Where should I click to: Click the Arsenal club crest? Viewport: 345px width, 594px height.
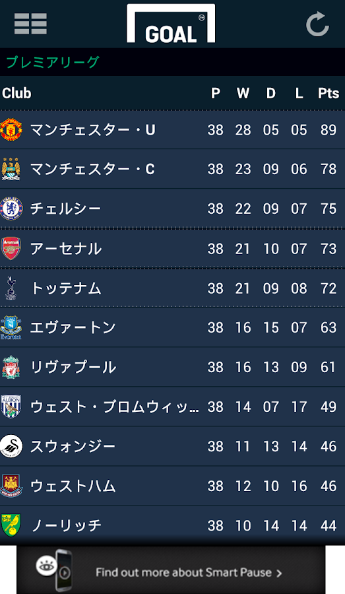[11, 248]
